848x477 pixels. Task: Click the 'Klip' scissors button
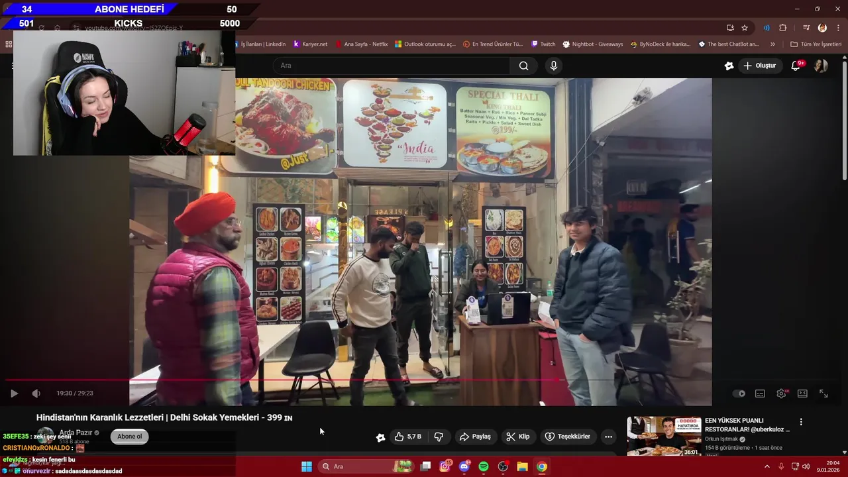pyautogui.click(x=517, y=437)
